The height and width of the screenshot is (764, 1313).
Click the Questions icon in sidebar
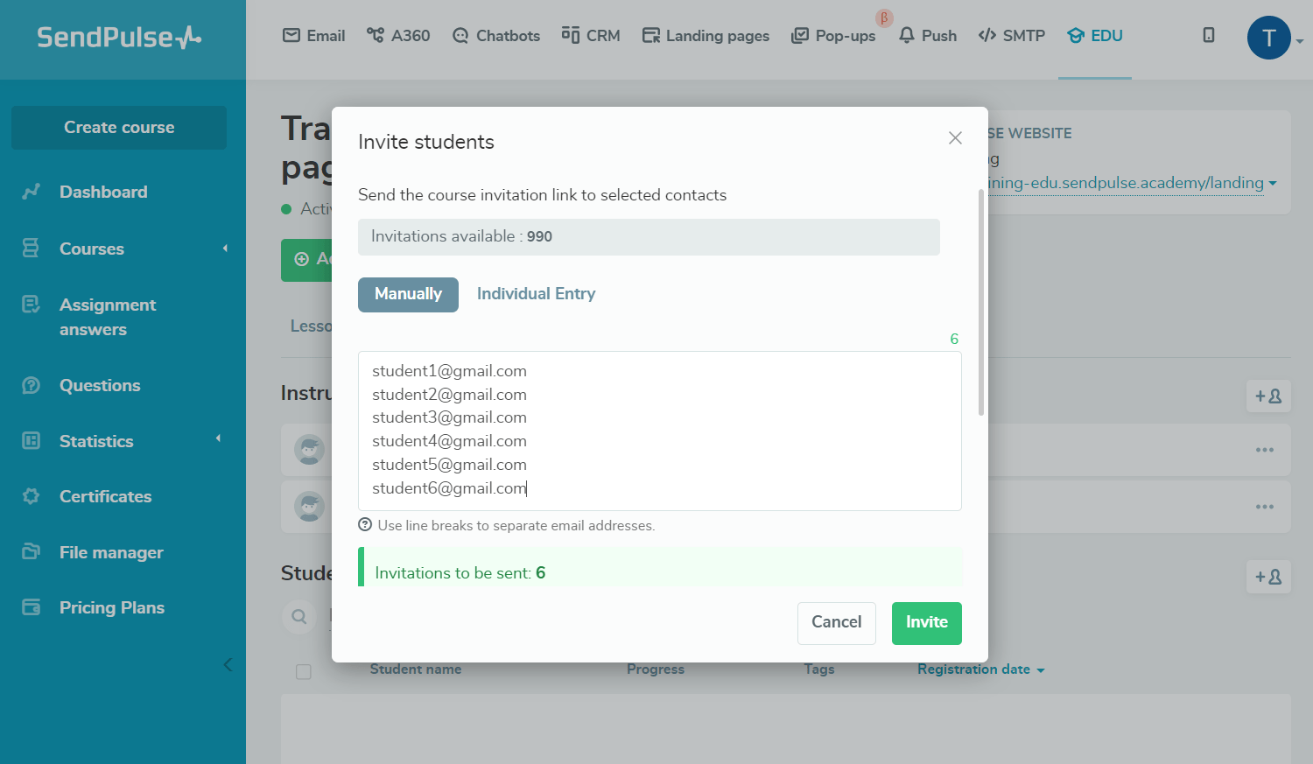pyautogui.click(x=32, y=385)
